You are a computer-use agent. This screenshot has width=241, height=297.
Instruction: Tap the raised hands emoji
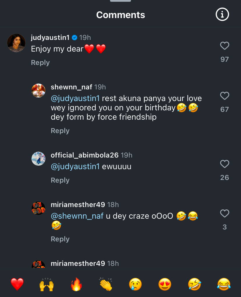(x=47, y=284)
